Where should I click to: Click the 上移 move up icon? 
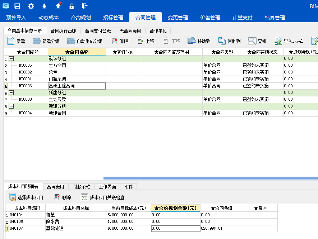point(140,41)
